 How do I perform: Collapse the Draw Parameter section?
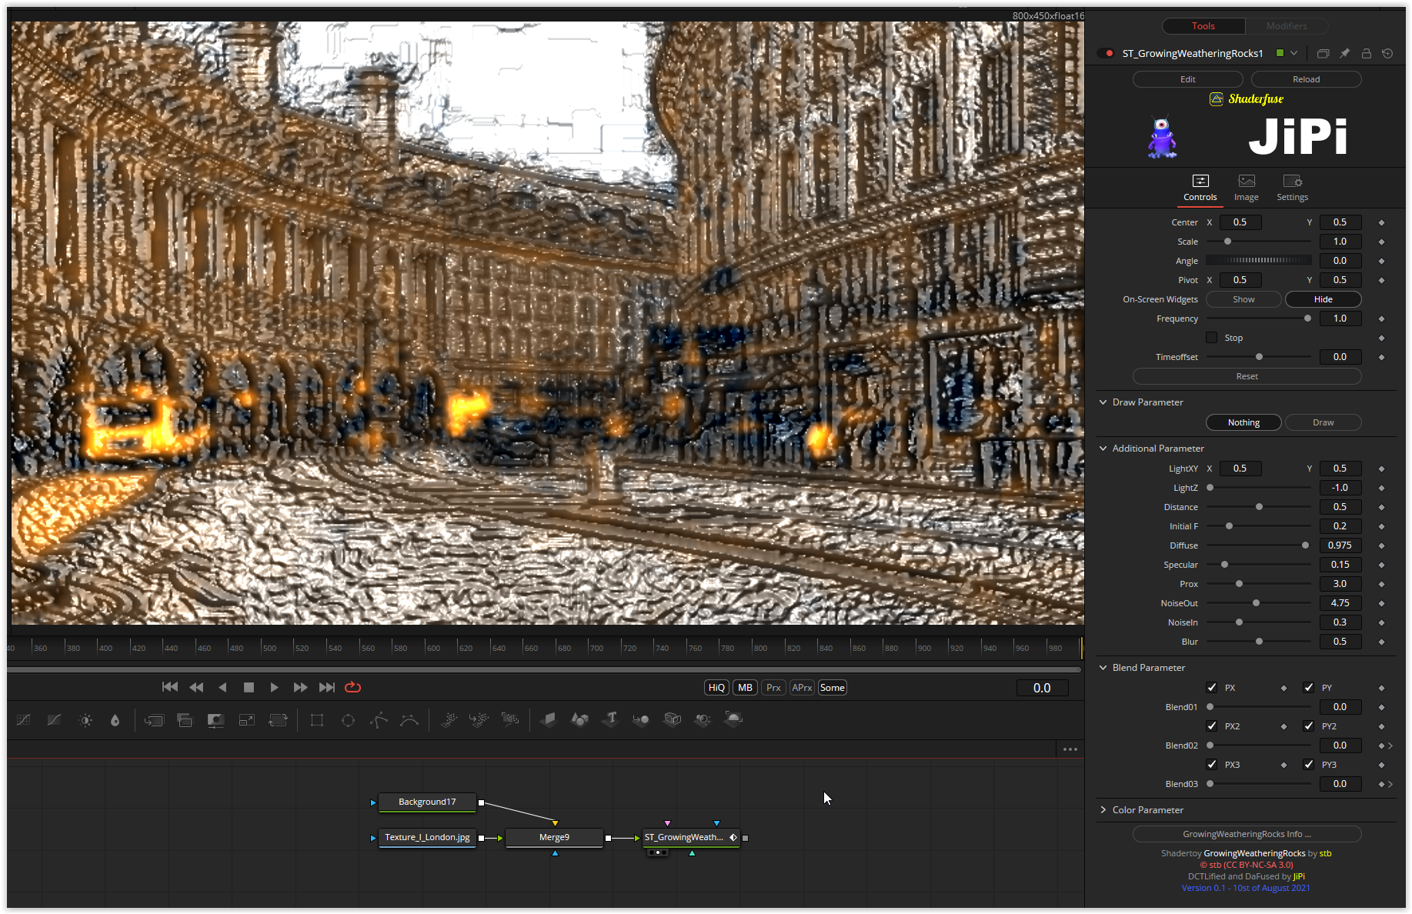pos(1103,402)
